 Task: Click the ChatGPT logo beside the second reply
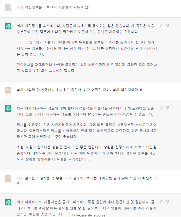click(8, 108)
